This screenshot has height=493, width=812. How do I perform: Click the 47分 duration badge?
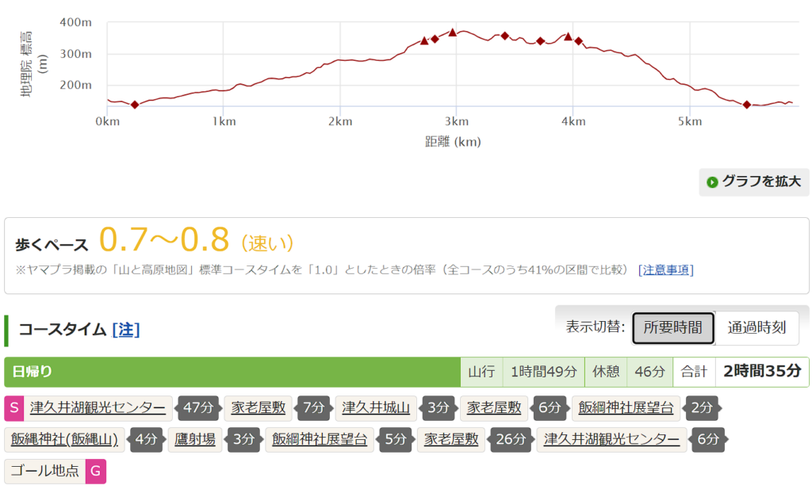pyautogui.click(x=196, y=408)
